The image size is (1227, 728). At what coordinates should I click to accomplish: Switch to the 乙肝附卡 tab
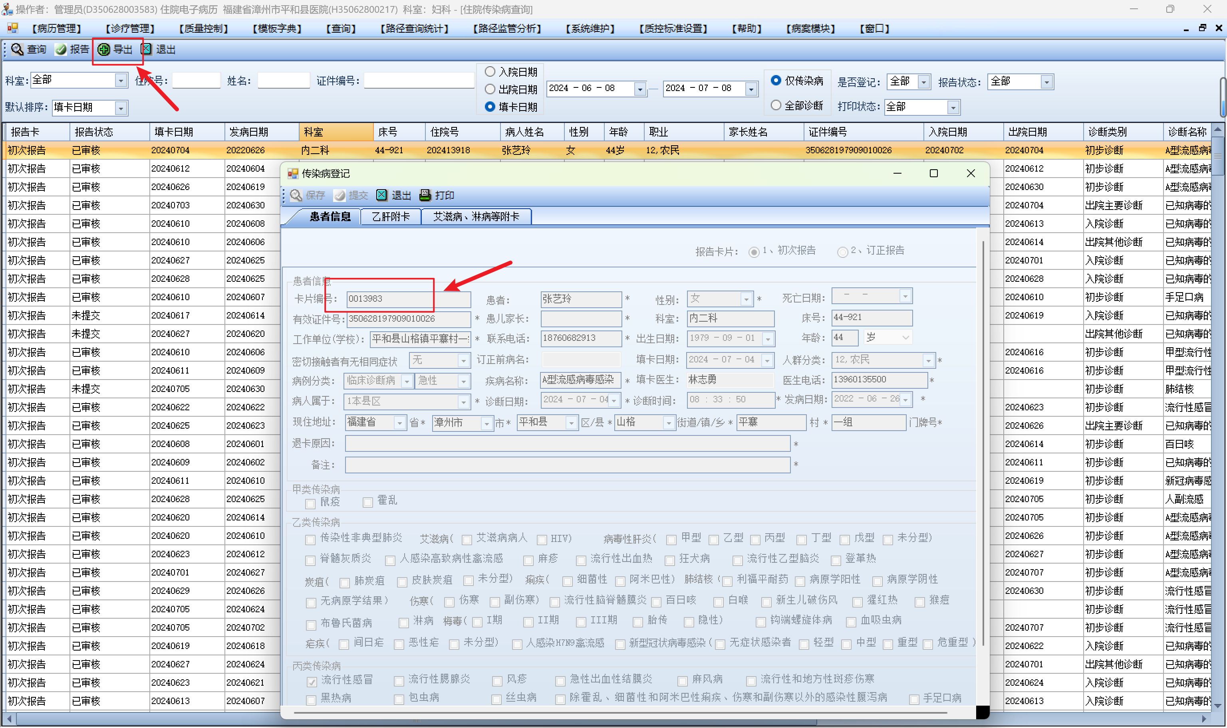coord(391,216)
